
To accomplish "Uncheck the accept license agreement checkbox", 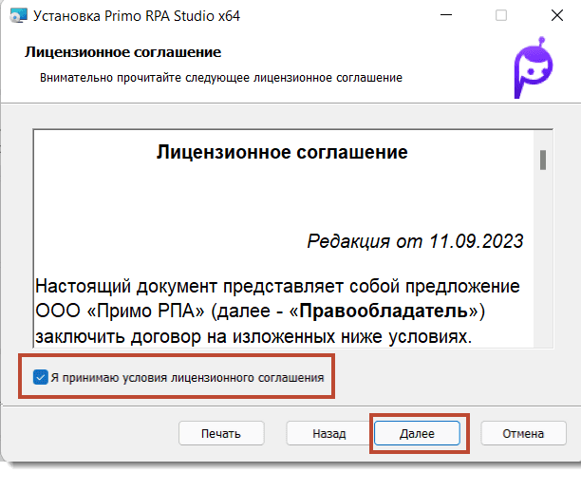I will [40, 377].
